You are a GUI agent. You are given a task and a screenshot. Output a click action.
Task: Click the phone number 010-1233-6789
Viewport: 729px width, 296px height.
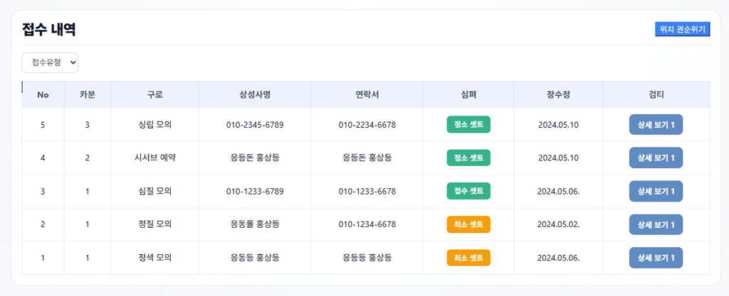click(255, 191)
